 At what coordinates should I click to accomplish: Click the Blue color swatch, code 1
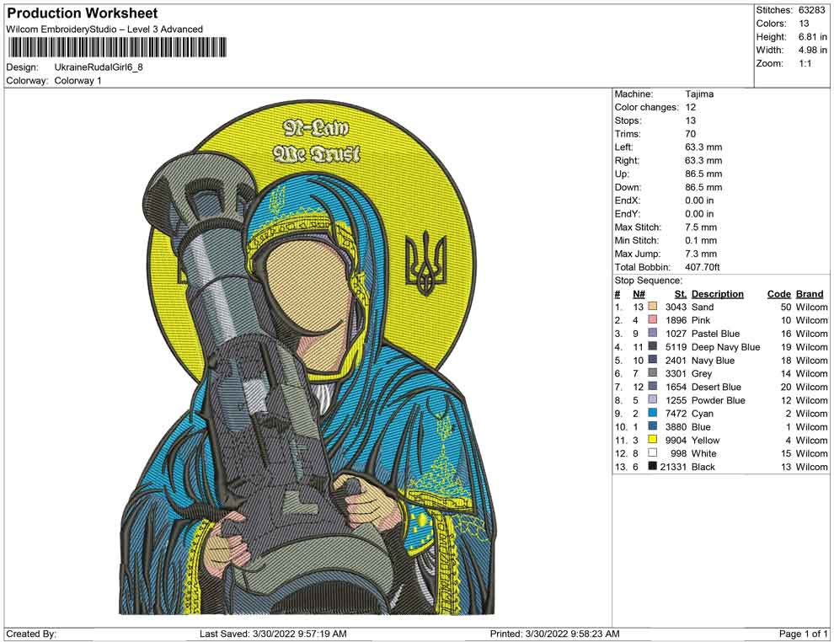(653, 426)
